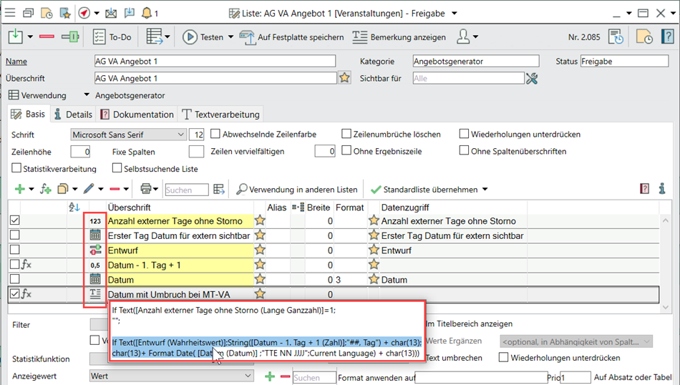Check the Selbstsuchende Liste option
This screenshot has width=680, height=385.
pyautogui.click(x=117, y=169)
